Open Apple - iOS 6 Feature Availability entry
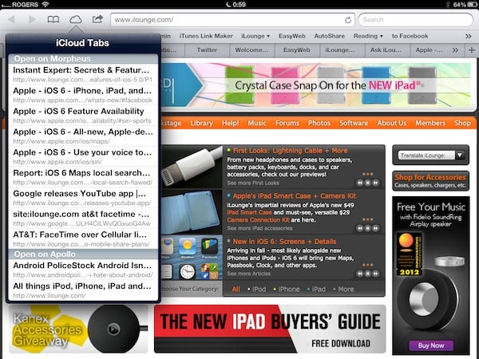Screen dimensions: 479x359 pyautogui.click(x=83, y=116)
